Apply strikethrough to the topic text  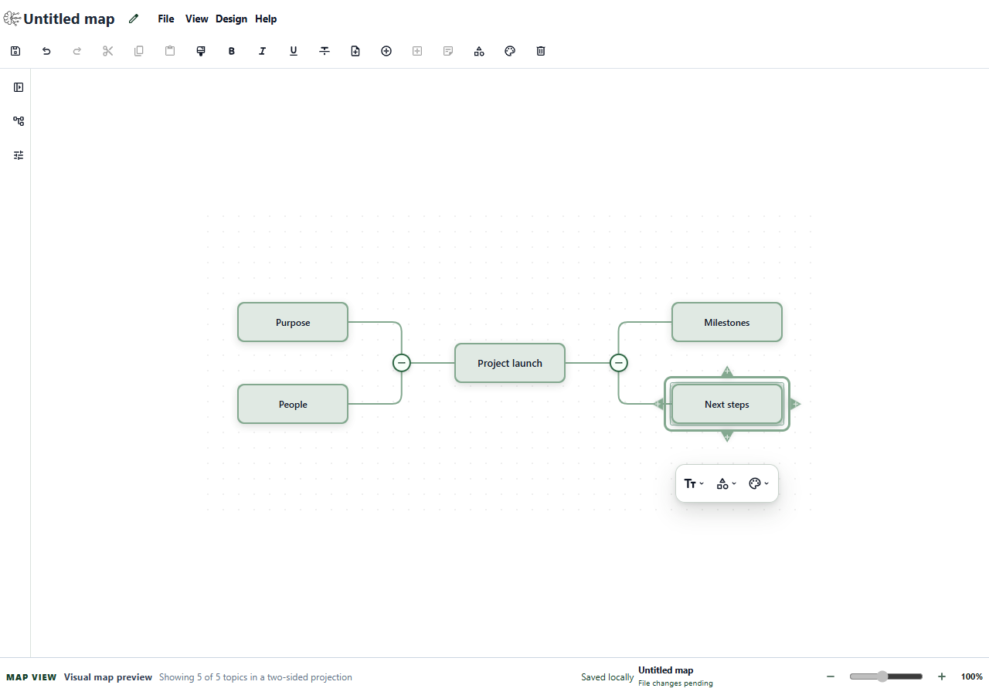(x=325, y=51)
